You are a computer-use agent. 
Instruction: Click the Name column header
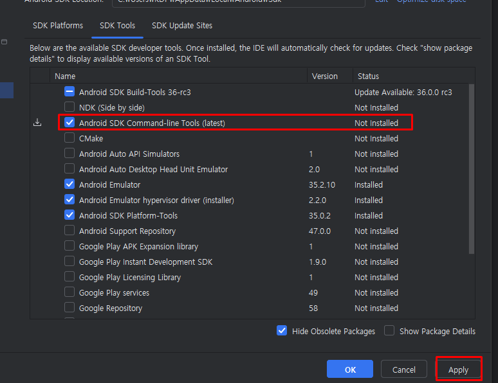[x=178, y=76]
